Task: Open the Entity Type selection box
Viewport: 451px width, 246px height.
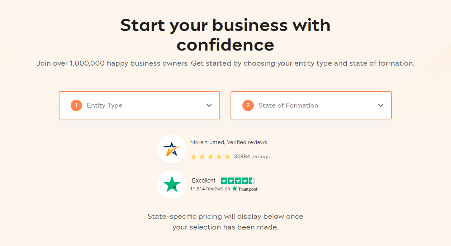Action: click(x=139, y=105)
